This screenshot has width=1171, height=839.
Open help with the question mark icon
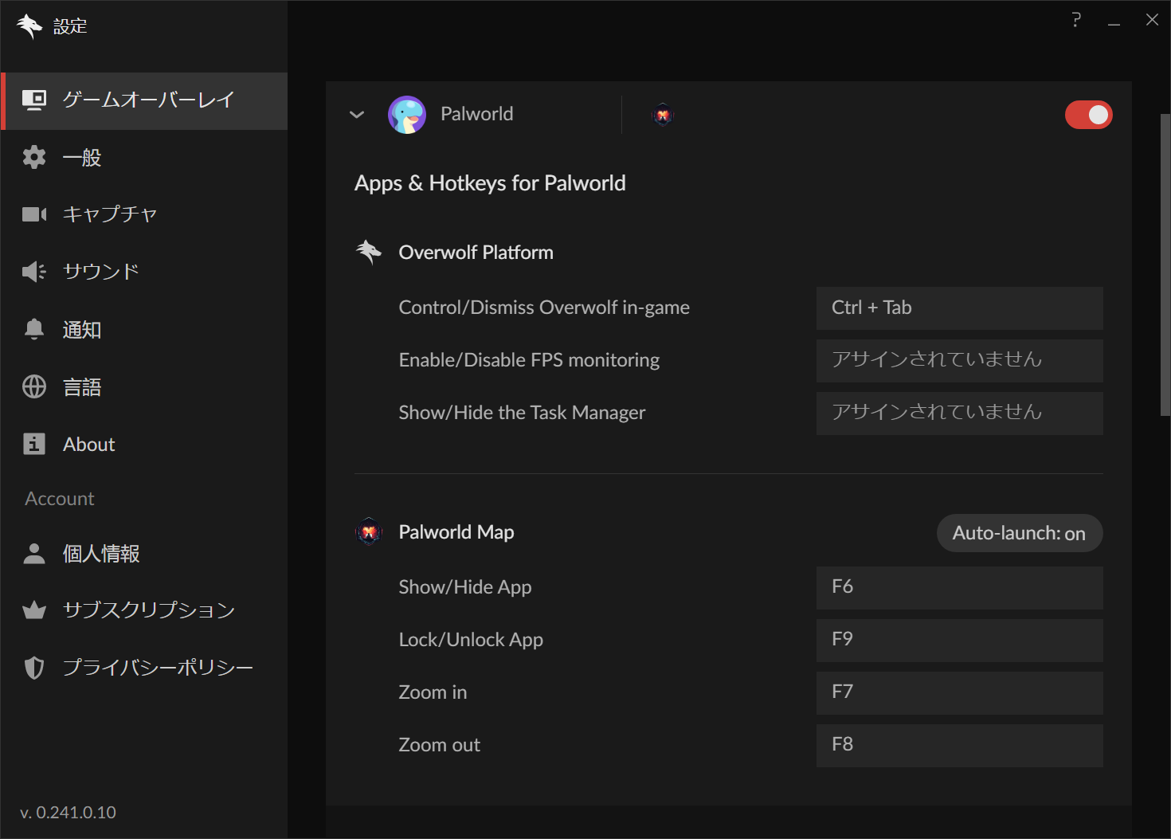[1076, 20]
